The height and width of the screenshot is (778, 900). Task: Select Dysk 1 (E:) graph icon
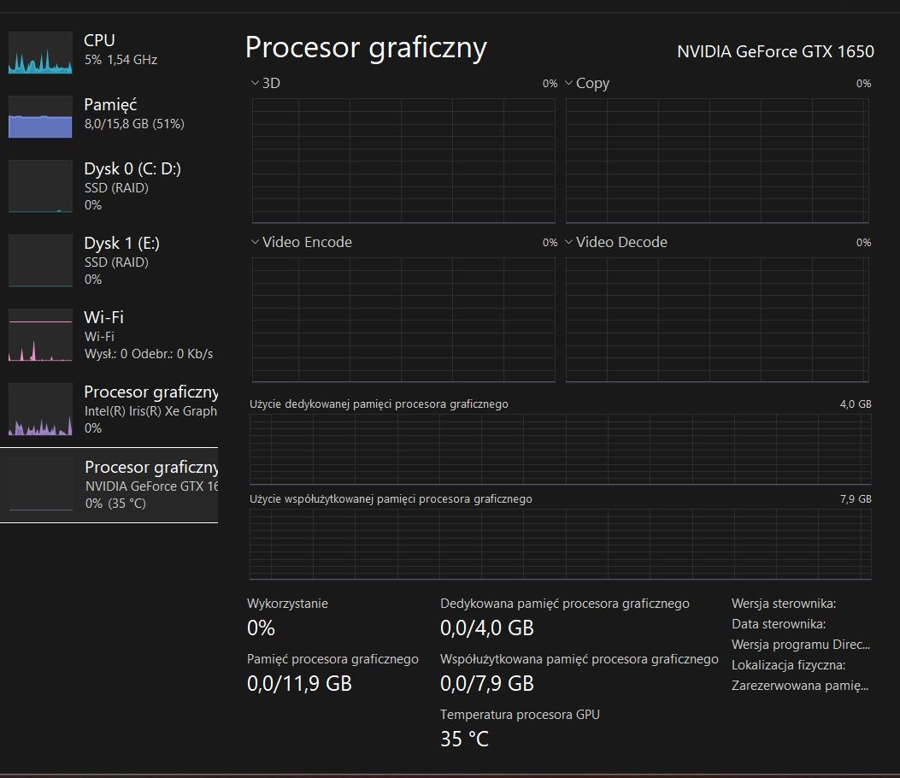coord(40,260)
